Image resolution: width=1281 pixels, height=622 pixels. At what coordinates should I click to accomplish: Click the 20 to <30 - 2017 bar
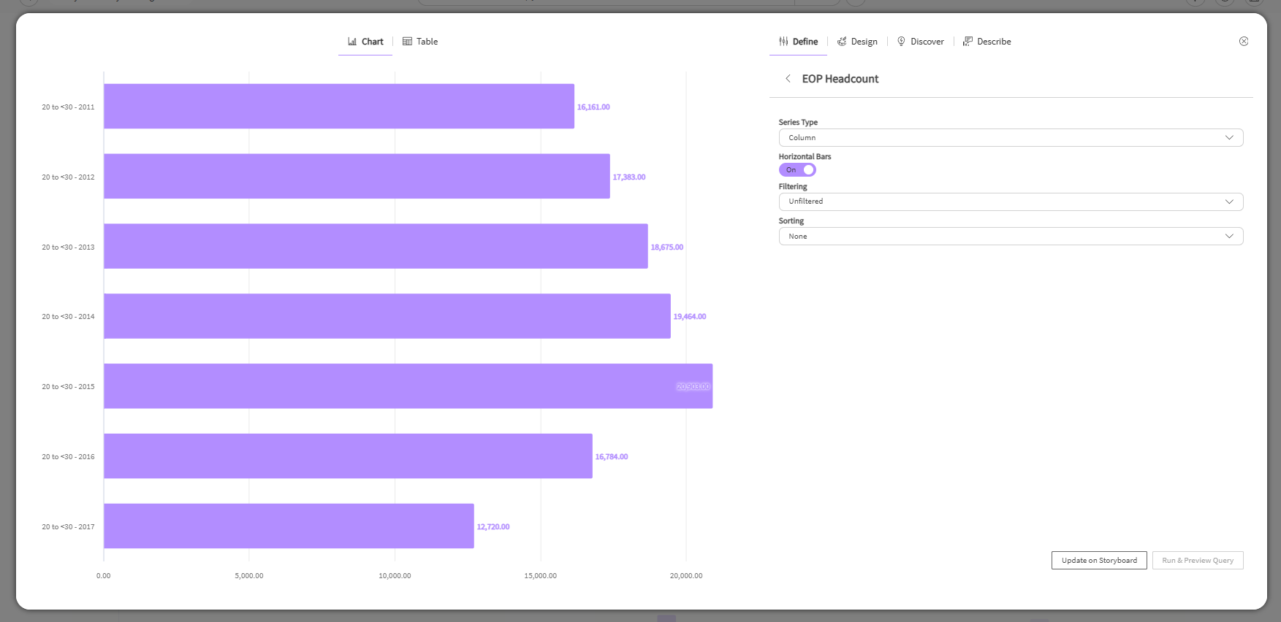pyautogui.click(x=289, y=526)
